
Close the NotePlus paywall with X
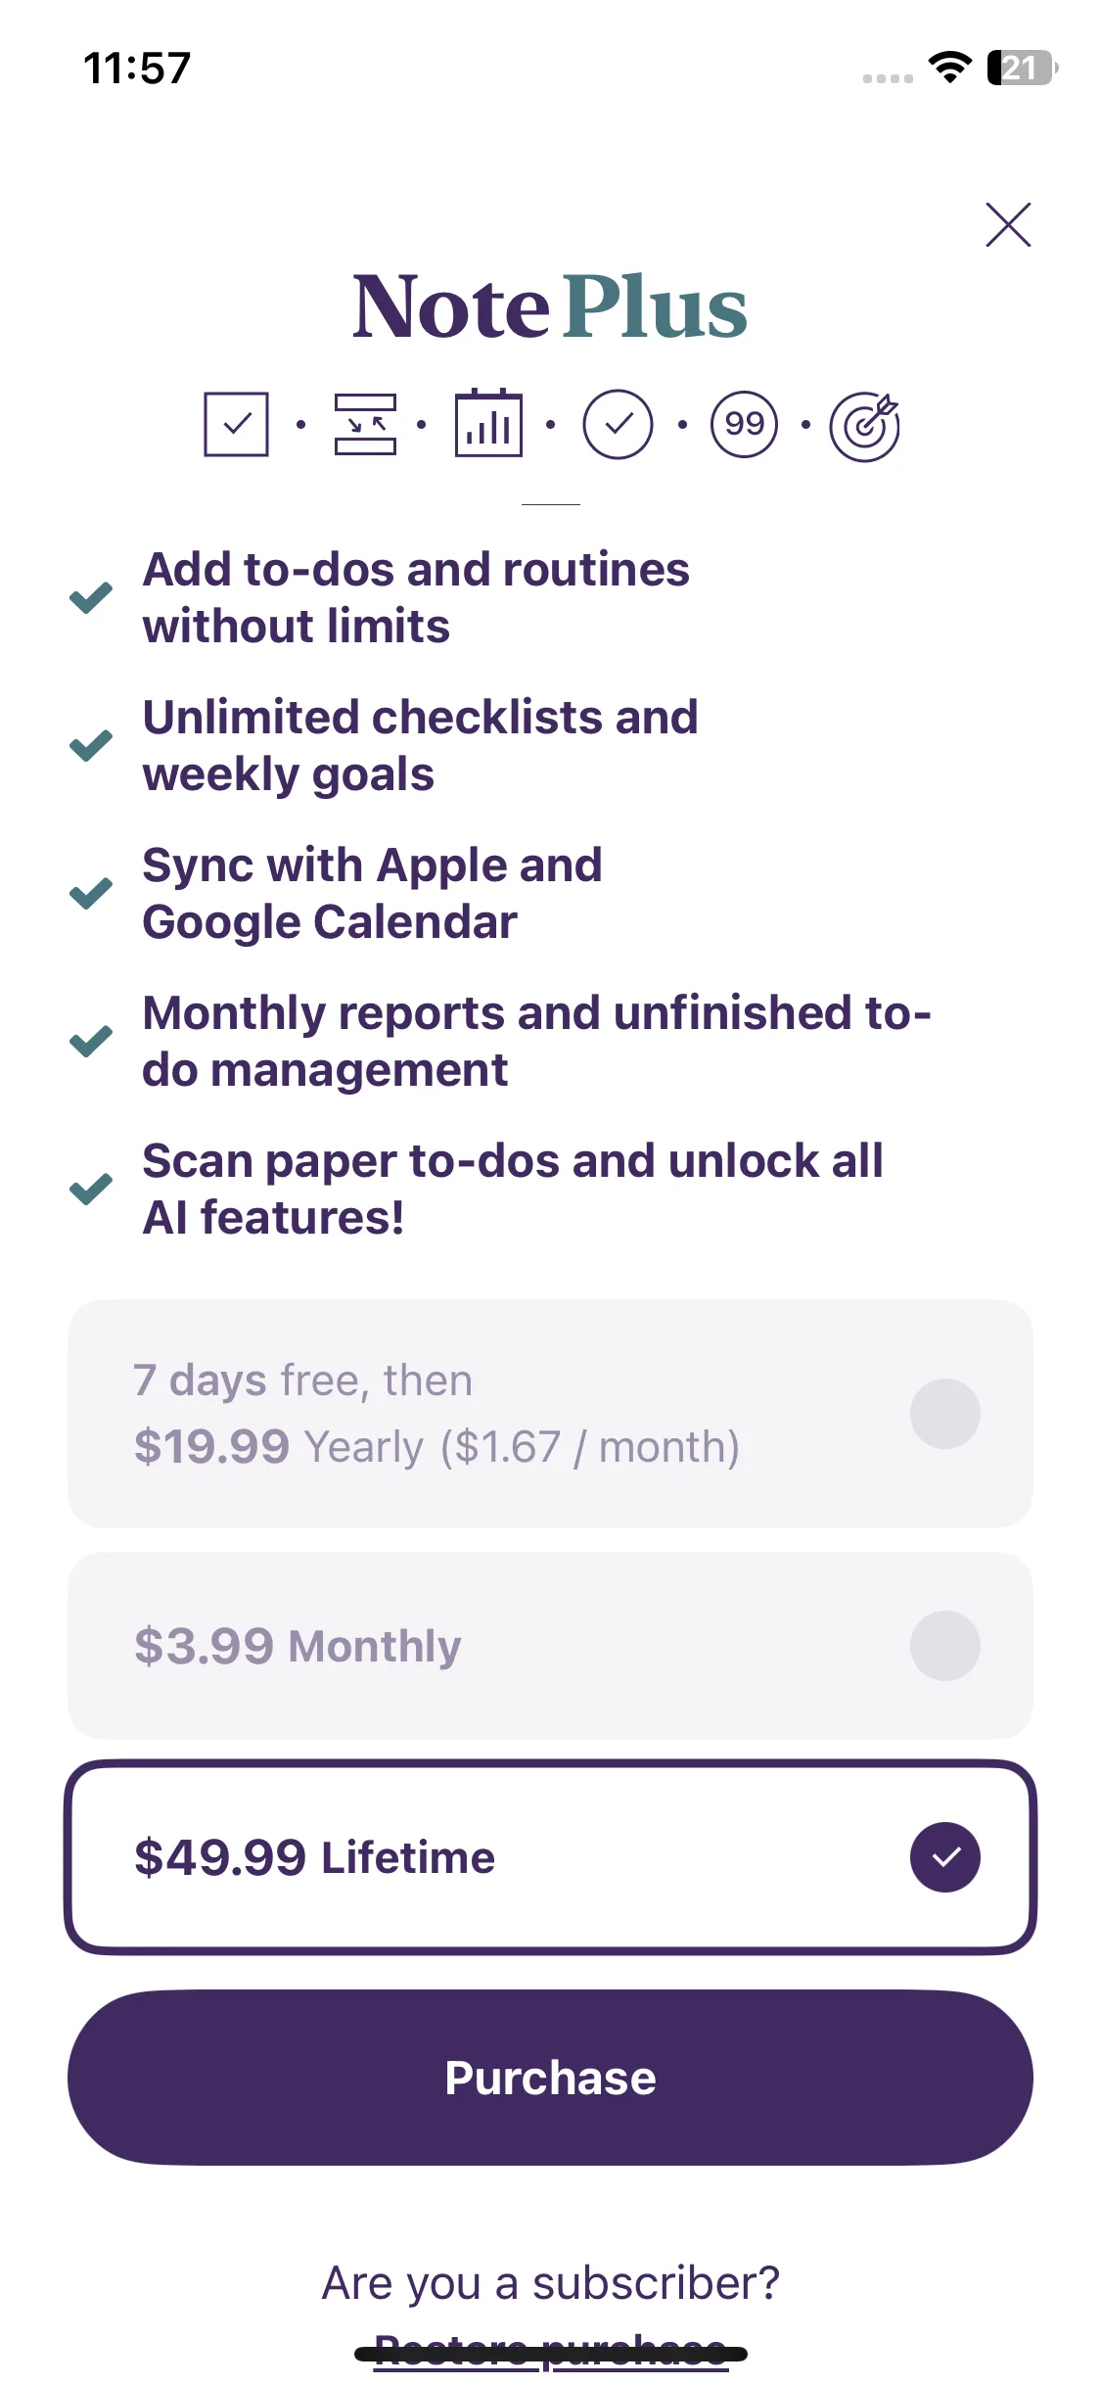1007,225
